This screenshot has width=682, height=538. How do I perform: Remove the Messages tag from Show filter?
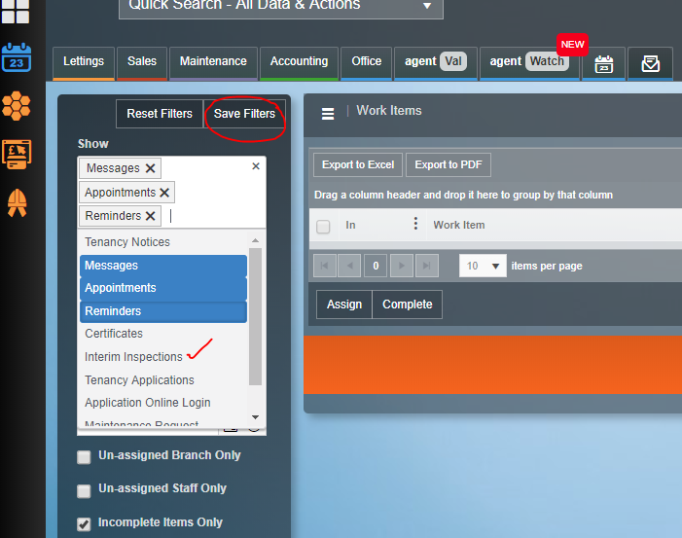click(x=150, y=168)
